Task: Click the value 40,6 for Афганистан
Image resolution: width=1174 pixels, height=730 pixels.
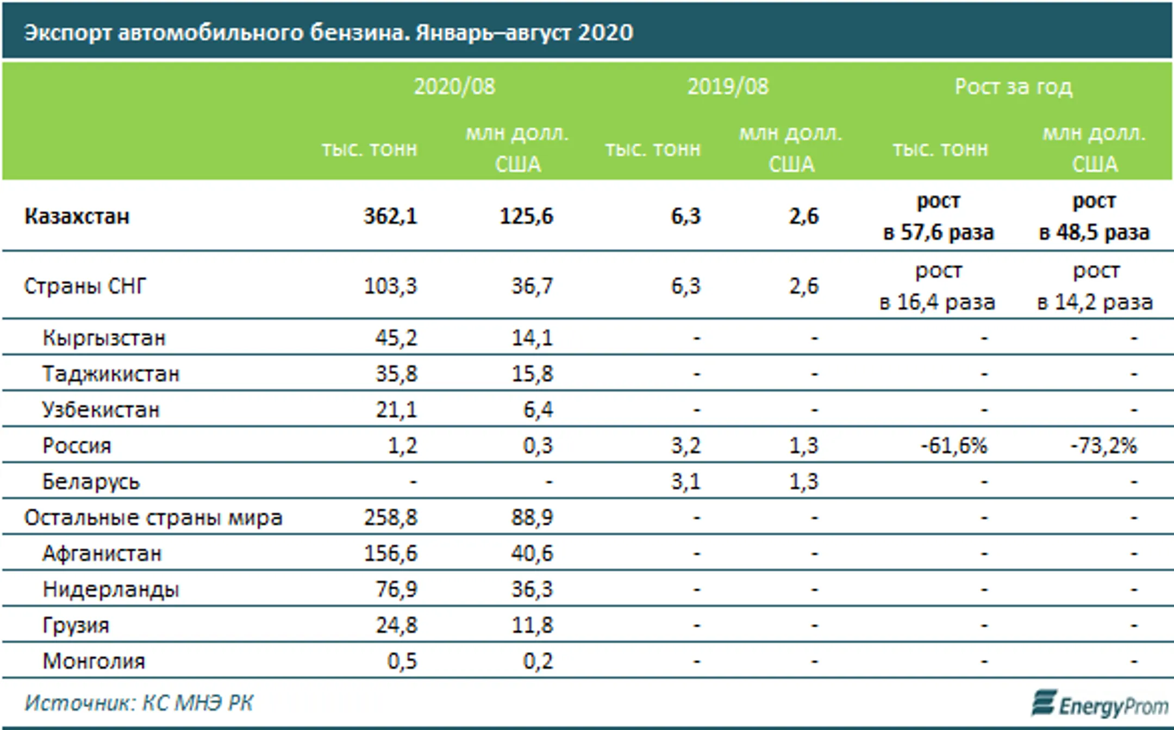Action: tap(532, 553)
